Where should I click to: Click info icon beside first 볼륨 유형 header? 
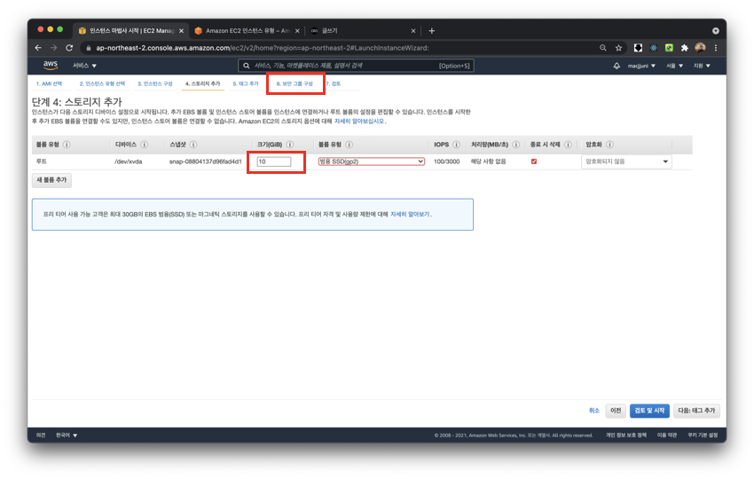click(x=67, y=145)
